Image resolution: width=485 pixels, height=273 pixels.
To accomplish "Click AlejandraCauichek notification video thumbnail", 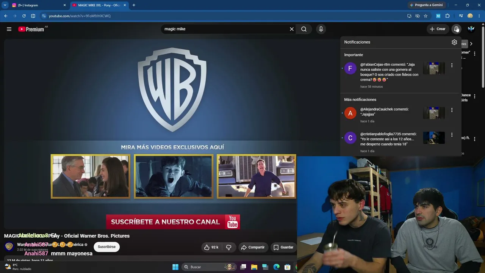I will 434,113.
